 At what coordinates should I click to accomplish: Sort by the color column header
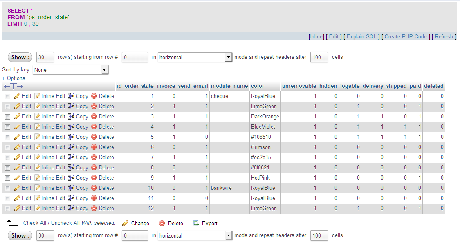258,86
